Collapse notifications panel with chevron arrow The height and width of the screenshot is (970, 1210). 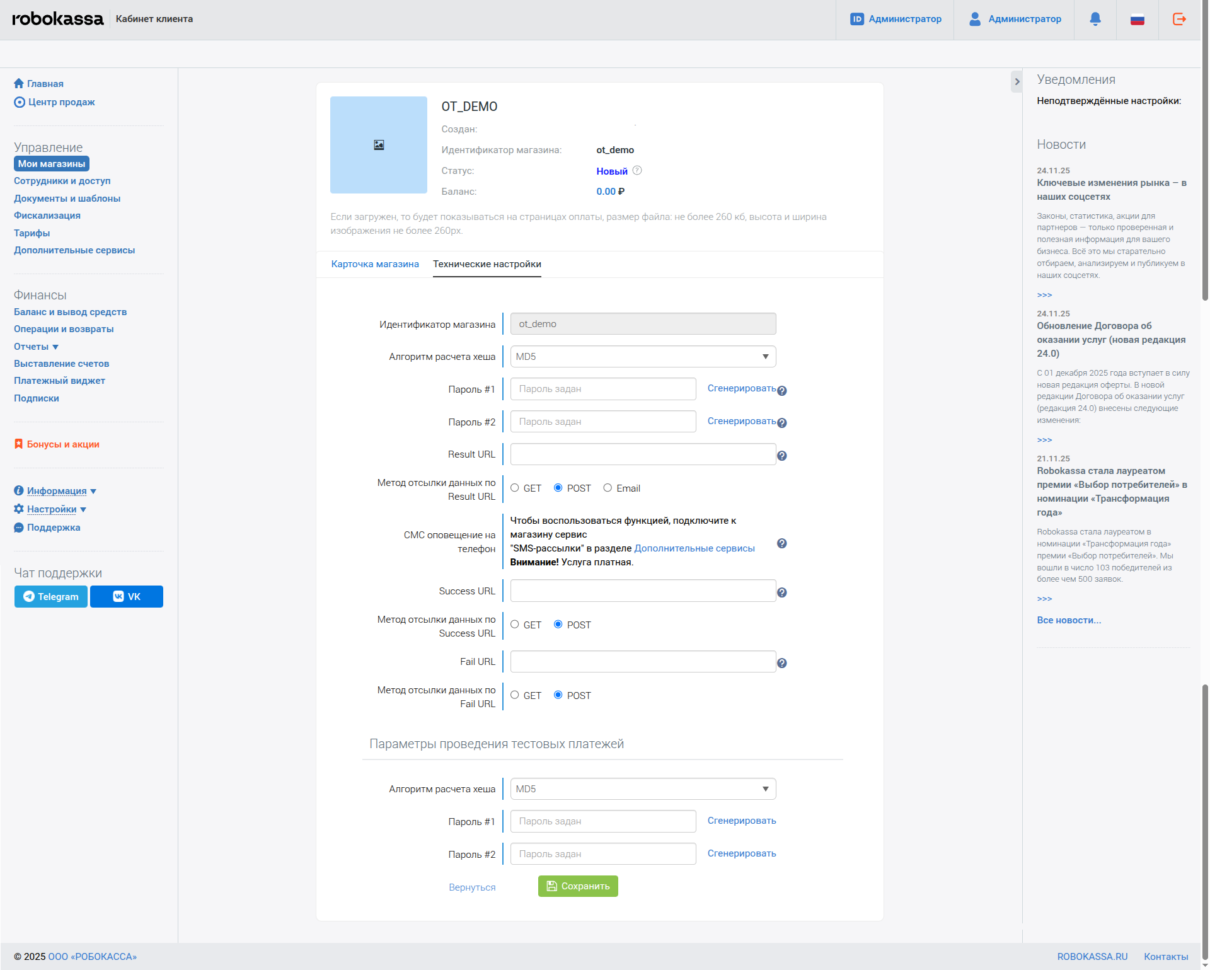click(x=1017, y=81)
